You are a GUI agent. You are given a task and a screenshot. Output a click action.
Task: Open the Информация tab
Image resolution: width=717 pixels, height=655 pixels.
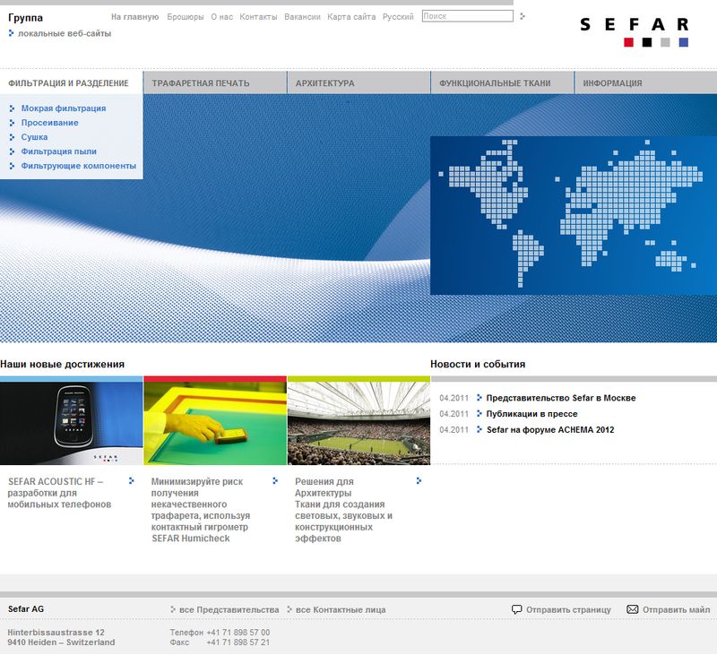pyautogui.click(x=645, y=82)
